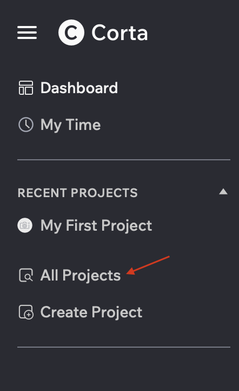This screenshot has width=239, height=391.
Task: Collapse the Recent Projects section triangle
Action: (223, 192)
